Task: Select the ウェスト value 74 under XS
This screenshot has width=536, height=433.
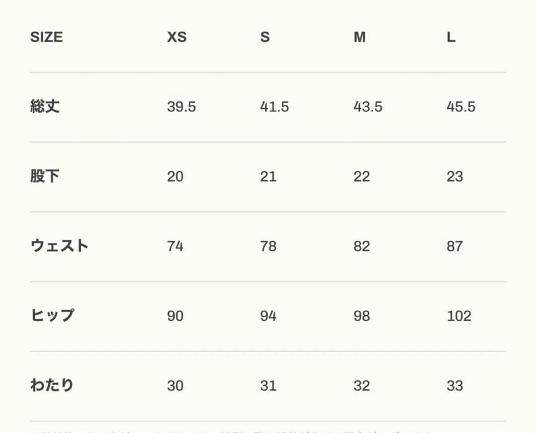Action: click(175, 247)
